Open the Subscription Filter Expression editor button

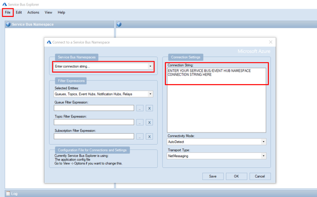pyautogui.click(x=140, y=136)
